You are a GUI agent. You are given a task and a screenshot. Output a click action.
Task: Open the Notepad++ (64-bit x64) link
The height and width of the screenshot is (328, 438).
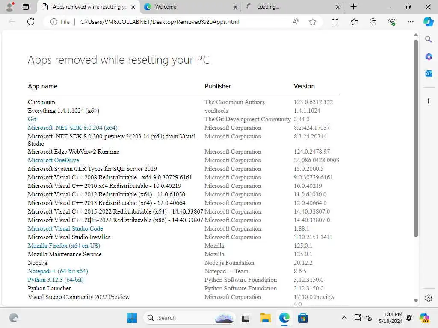pyautogui.click(x=58, y=271)
